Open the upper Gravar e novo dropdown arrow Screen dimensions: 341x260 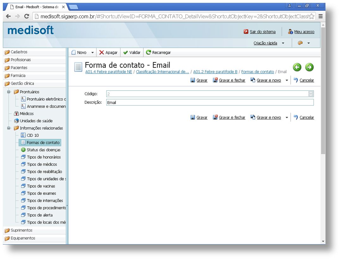287,80
